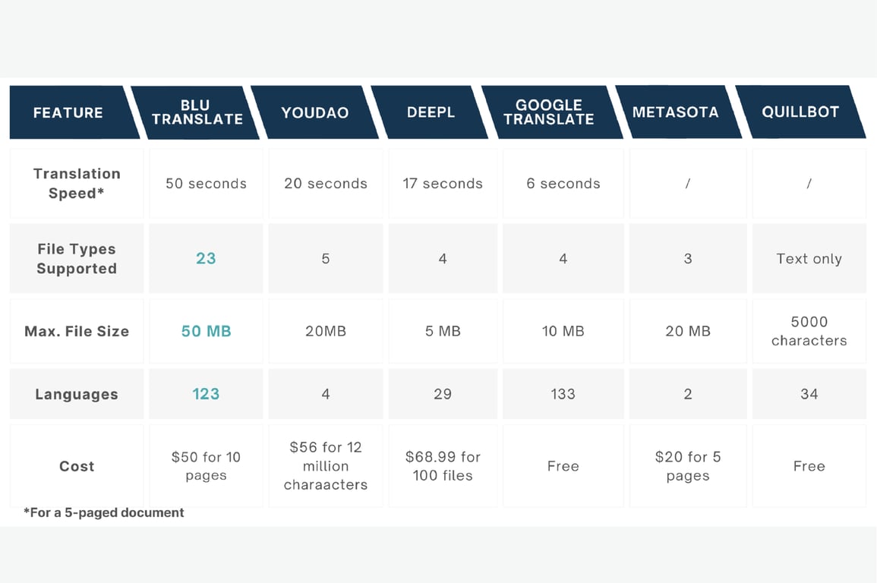Click the highlighted 23 file types value
The image size is (877, 583).
(206, 258)
